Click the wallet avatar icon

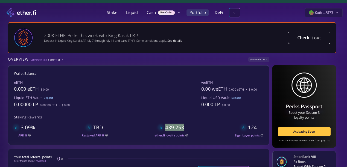tap(311, 13)
